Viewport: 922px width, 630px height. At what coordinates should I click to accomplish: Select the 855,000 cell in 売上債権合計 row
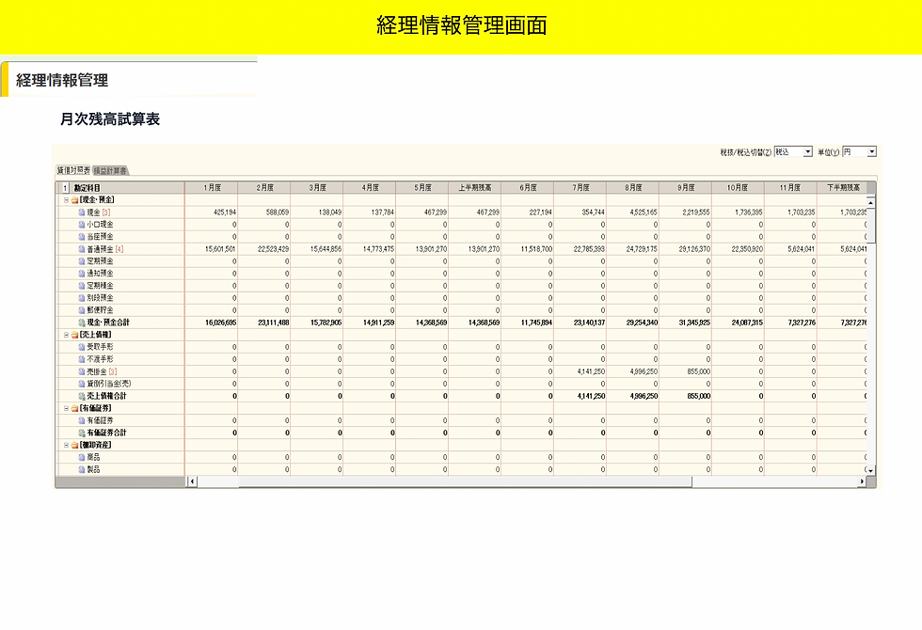(685, 396)
